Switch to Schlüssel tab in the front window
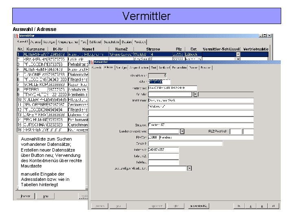The image size is (293, 220). click(x=164, y=68)
